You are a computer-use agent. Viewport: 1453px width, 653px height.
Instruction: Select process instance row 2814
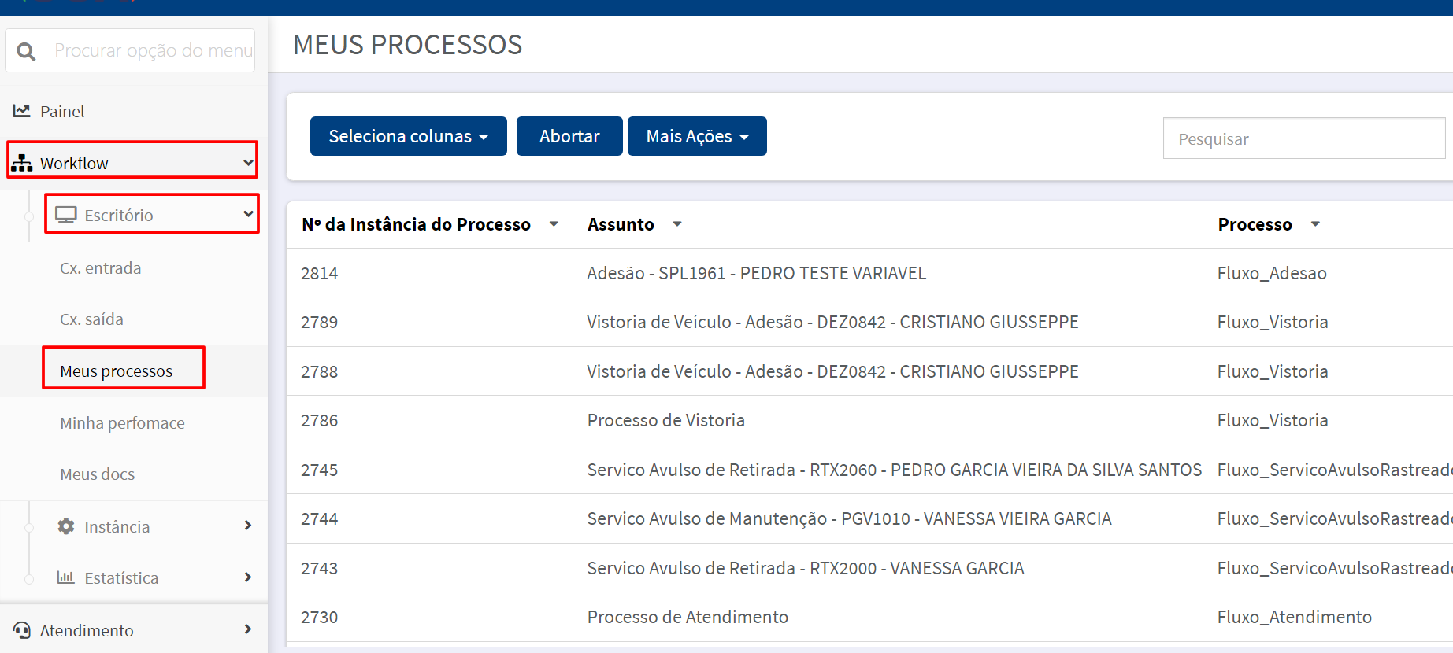[x=869, y=273]
